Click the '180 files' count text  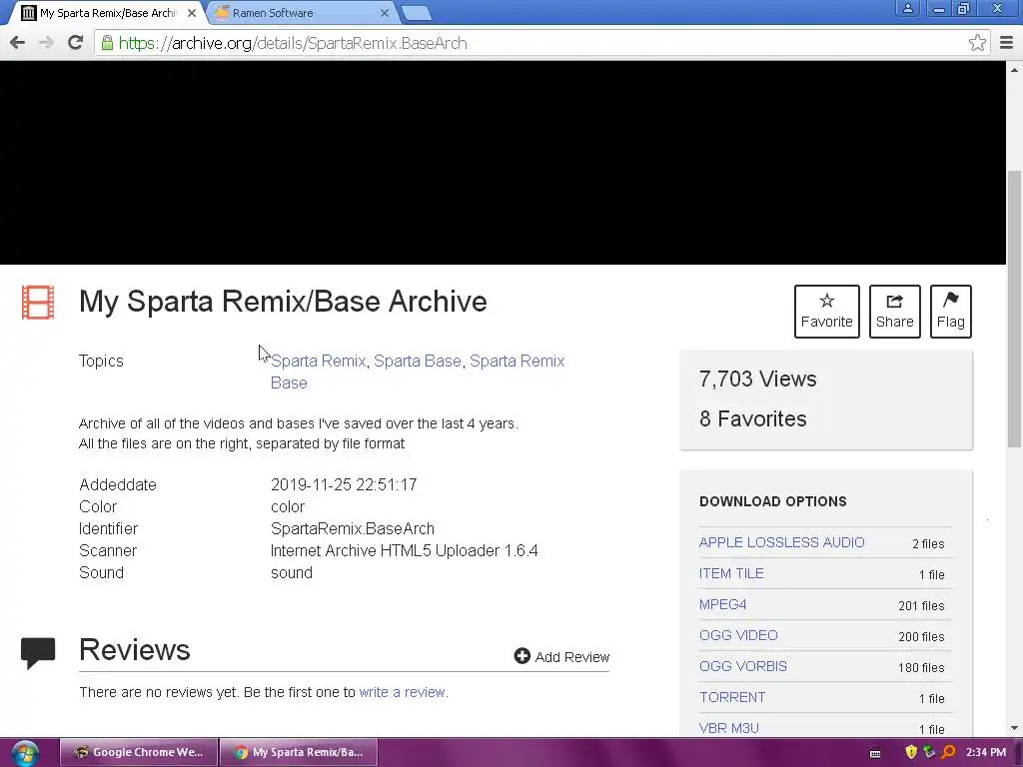click(x=921, y=668)
